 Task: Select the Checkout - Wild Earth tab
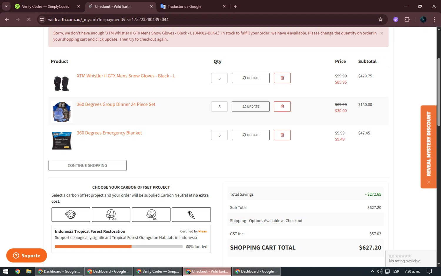(x=113, y=6)
